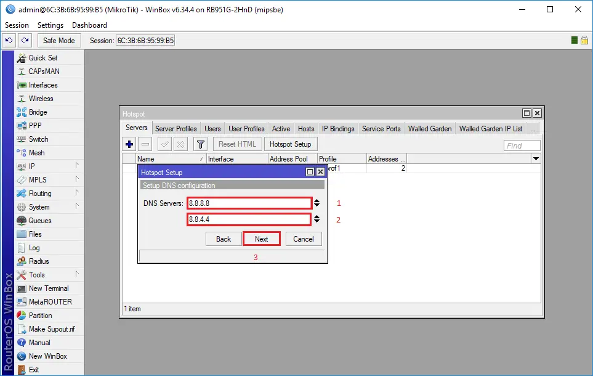
Task: Open the Log window
Action: pos(49,248)
